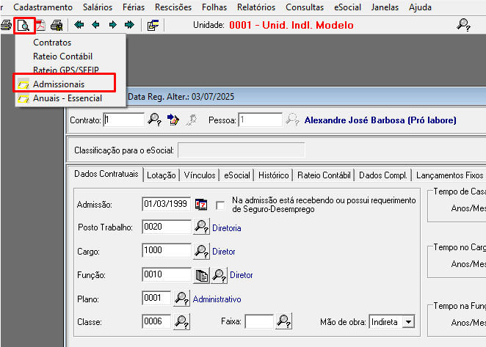486x347 pixels.
Task: Switch to the Lotação tab
Action: coord(162,175)
